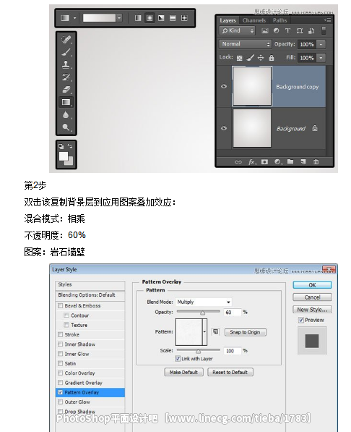
Task: Toggle the Preview checkbox
Action: 301,320
